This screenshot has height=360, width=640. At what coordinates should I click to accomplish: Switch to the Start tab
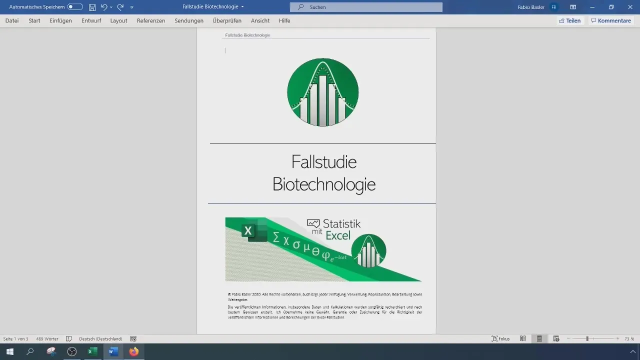tap(34, 20)
